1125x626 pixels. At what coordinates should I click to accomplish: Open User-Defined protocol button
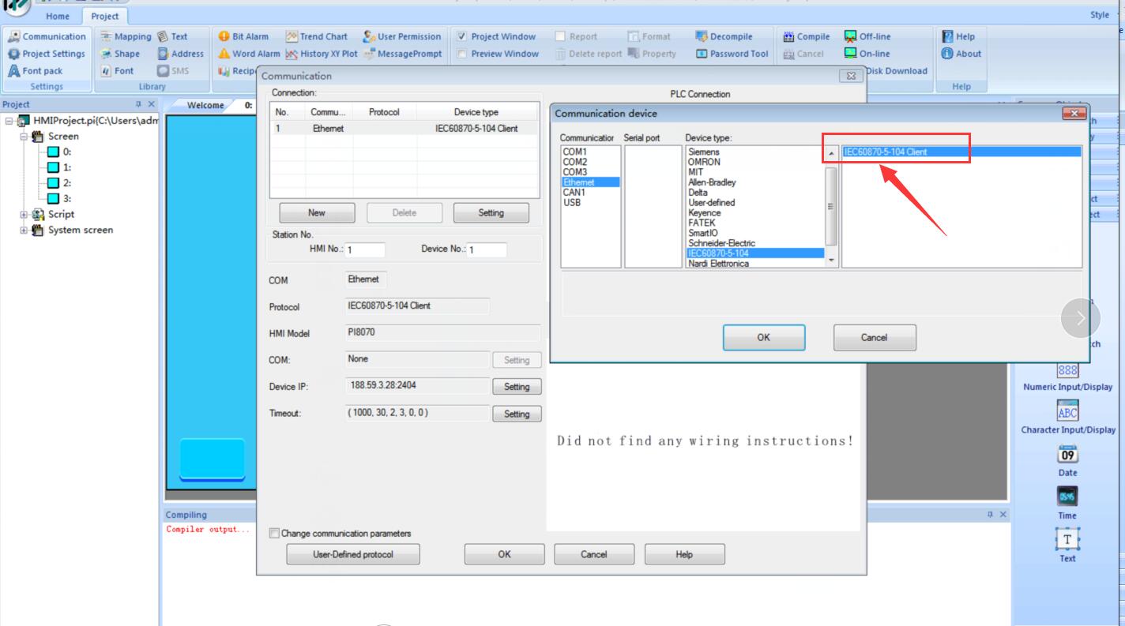pos(354,554)
